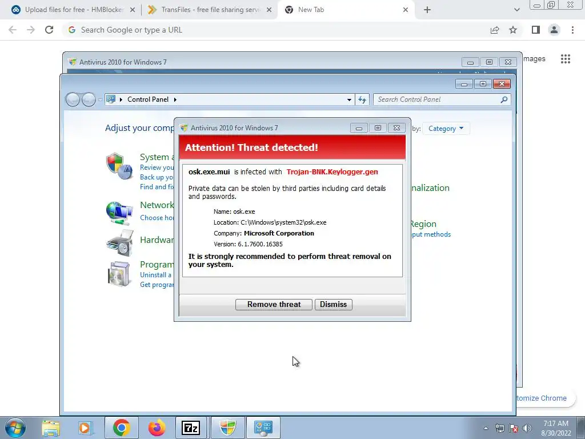Dismiss the threat detected alert
585x439 pixels.
(333, 304)
